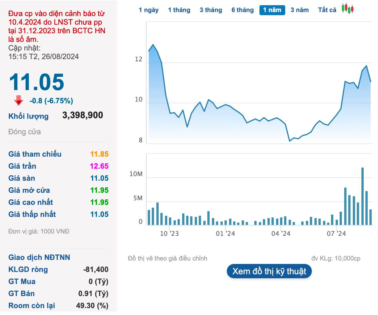Viewport: 378px width, 315px height.
Task: Select the '3 tháng' time range tab
Action: pyautogui.click(x=211, y=10)
